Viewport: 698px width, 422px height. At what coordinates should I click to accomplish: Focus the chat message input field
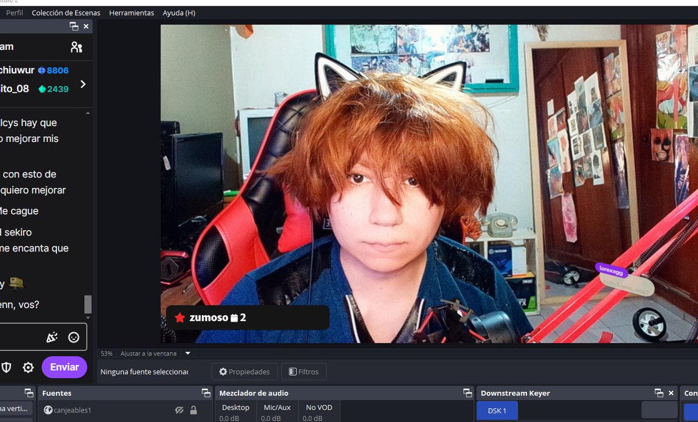pyautogui.click(x=43, y=337)
